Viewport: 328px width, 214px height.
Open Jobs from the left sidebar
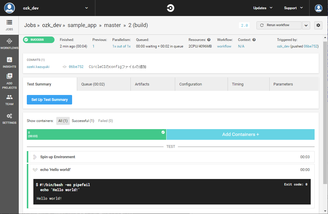pyautogui.click(x=9, y=25)
